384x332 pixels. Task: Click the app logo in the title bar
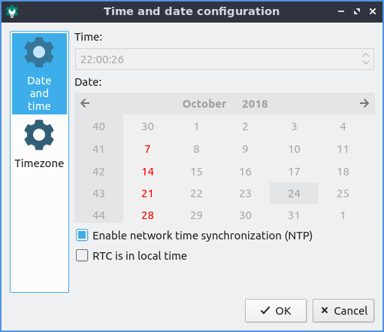(x=12, y=11)
